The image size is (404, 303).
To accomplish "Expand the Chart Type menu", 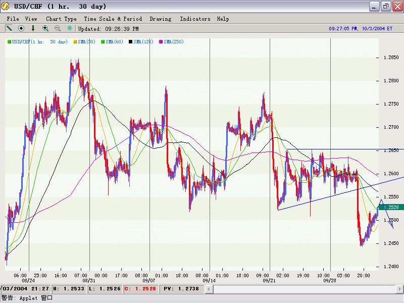I will coord(61,19).
